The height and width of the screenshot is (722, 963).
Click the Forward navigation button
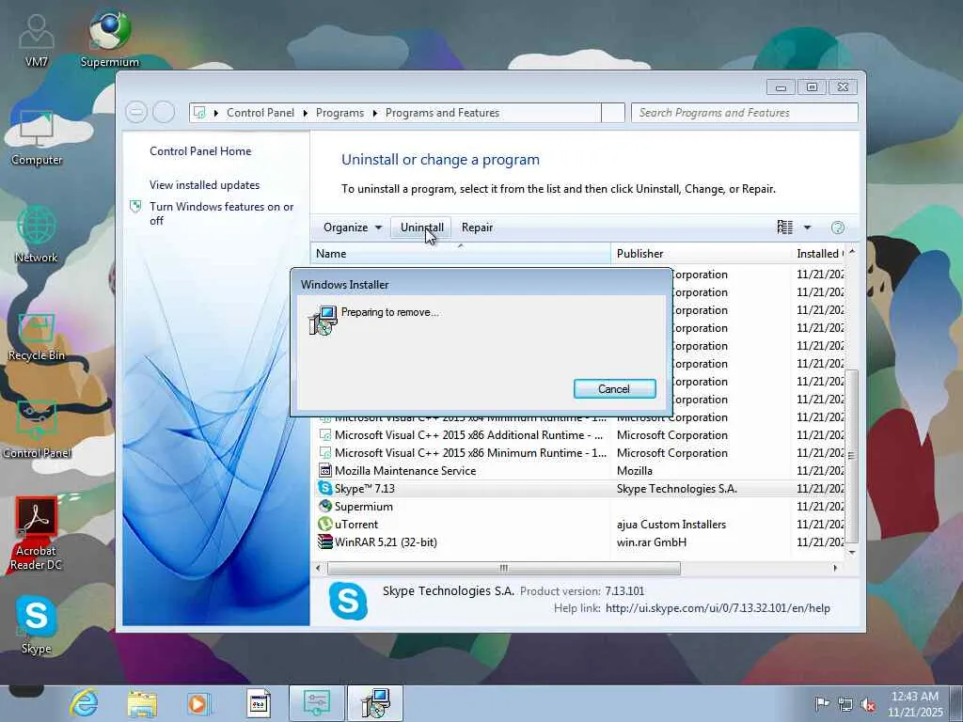(x=164, y=113)
